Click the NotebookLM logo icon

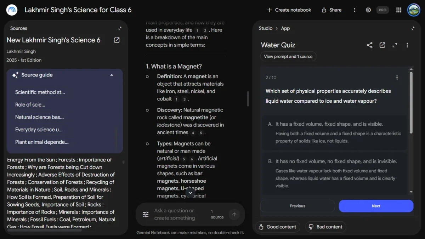[12, 10]
